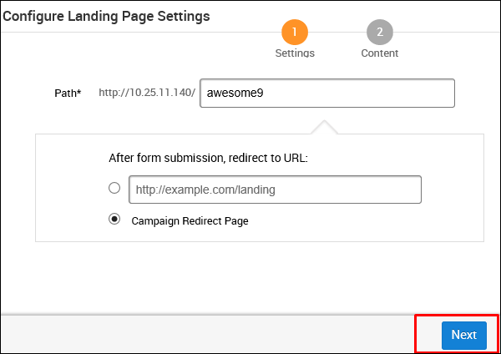Viewport: 501px width, 354px height.
Task: Click the notch pointer below the path field
Action: [323, 127]
